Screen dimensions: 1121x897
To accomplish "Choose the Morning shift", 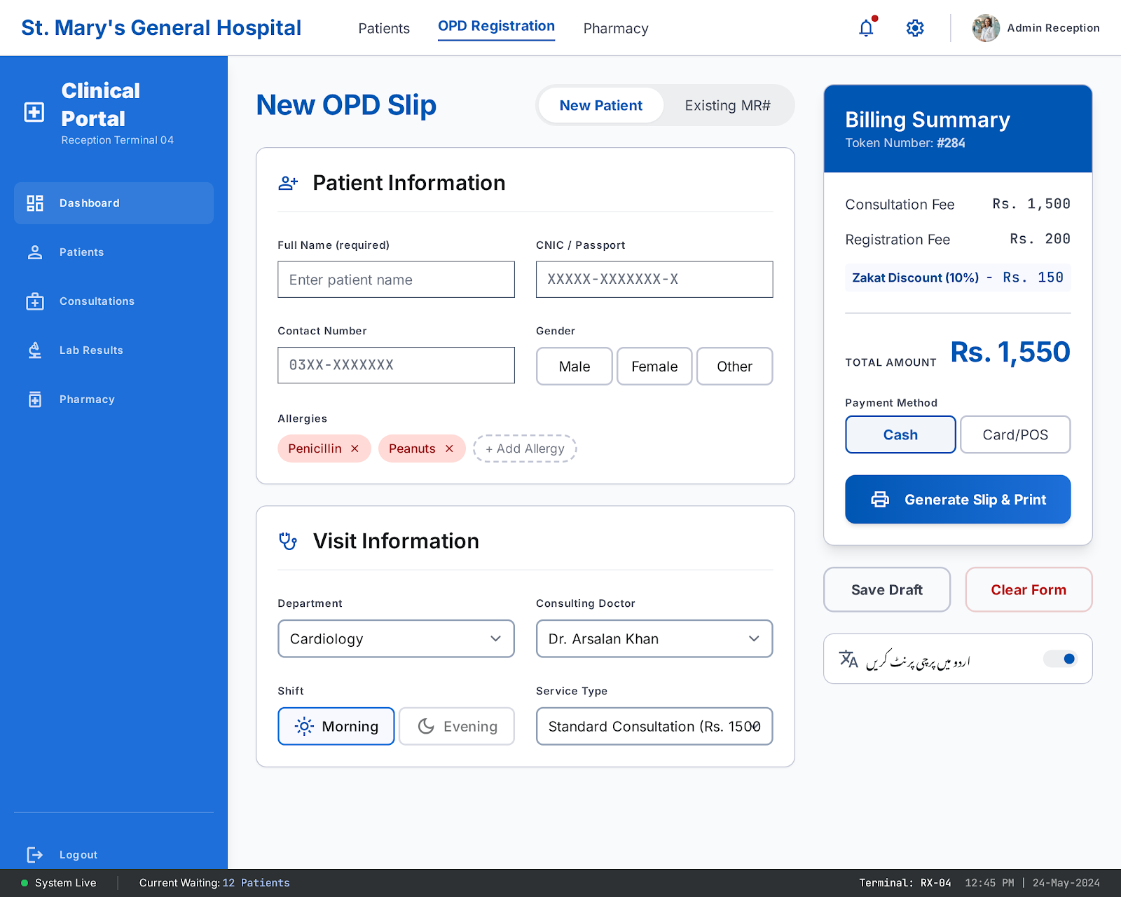I will pos(336,726).
